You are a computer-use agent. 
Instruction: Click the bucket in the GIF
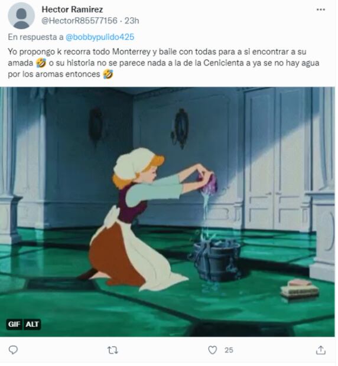click(217, 262)
